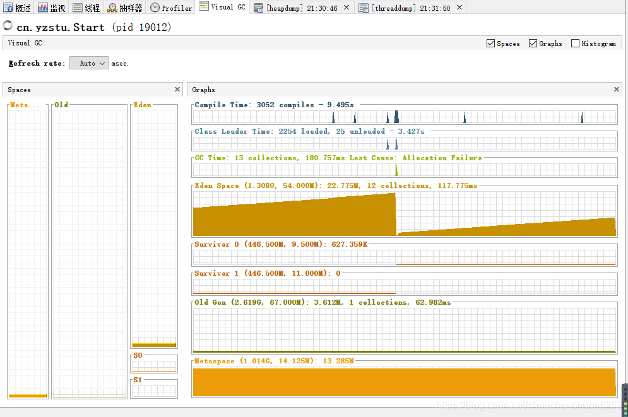Click the Metaspace usage graph
Image resolution: width=628 pixels, height=417 pixels.
[x=405, y=382]
